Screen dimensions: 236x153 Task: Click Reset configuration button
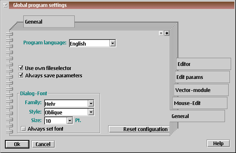pos(139,129)
